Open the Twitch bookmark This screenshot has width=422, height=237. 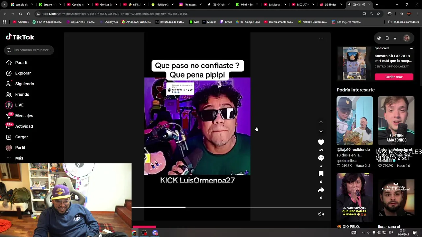pos(226,22)
